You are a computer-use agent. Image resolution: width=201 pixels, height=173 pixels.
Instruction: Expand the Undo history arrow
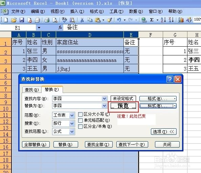125,20
